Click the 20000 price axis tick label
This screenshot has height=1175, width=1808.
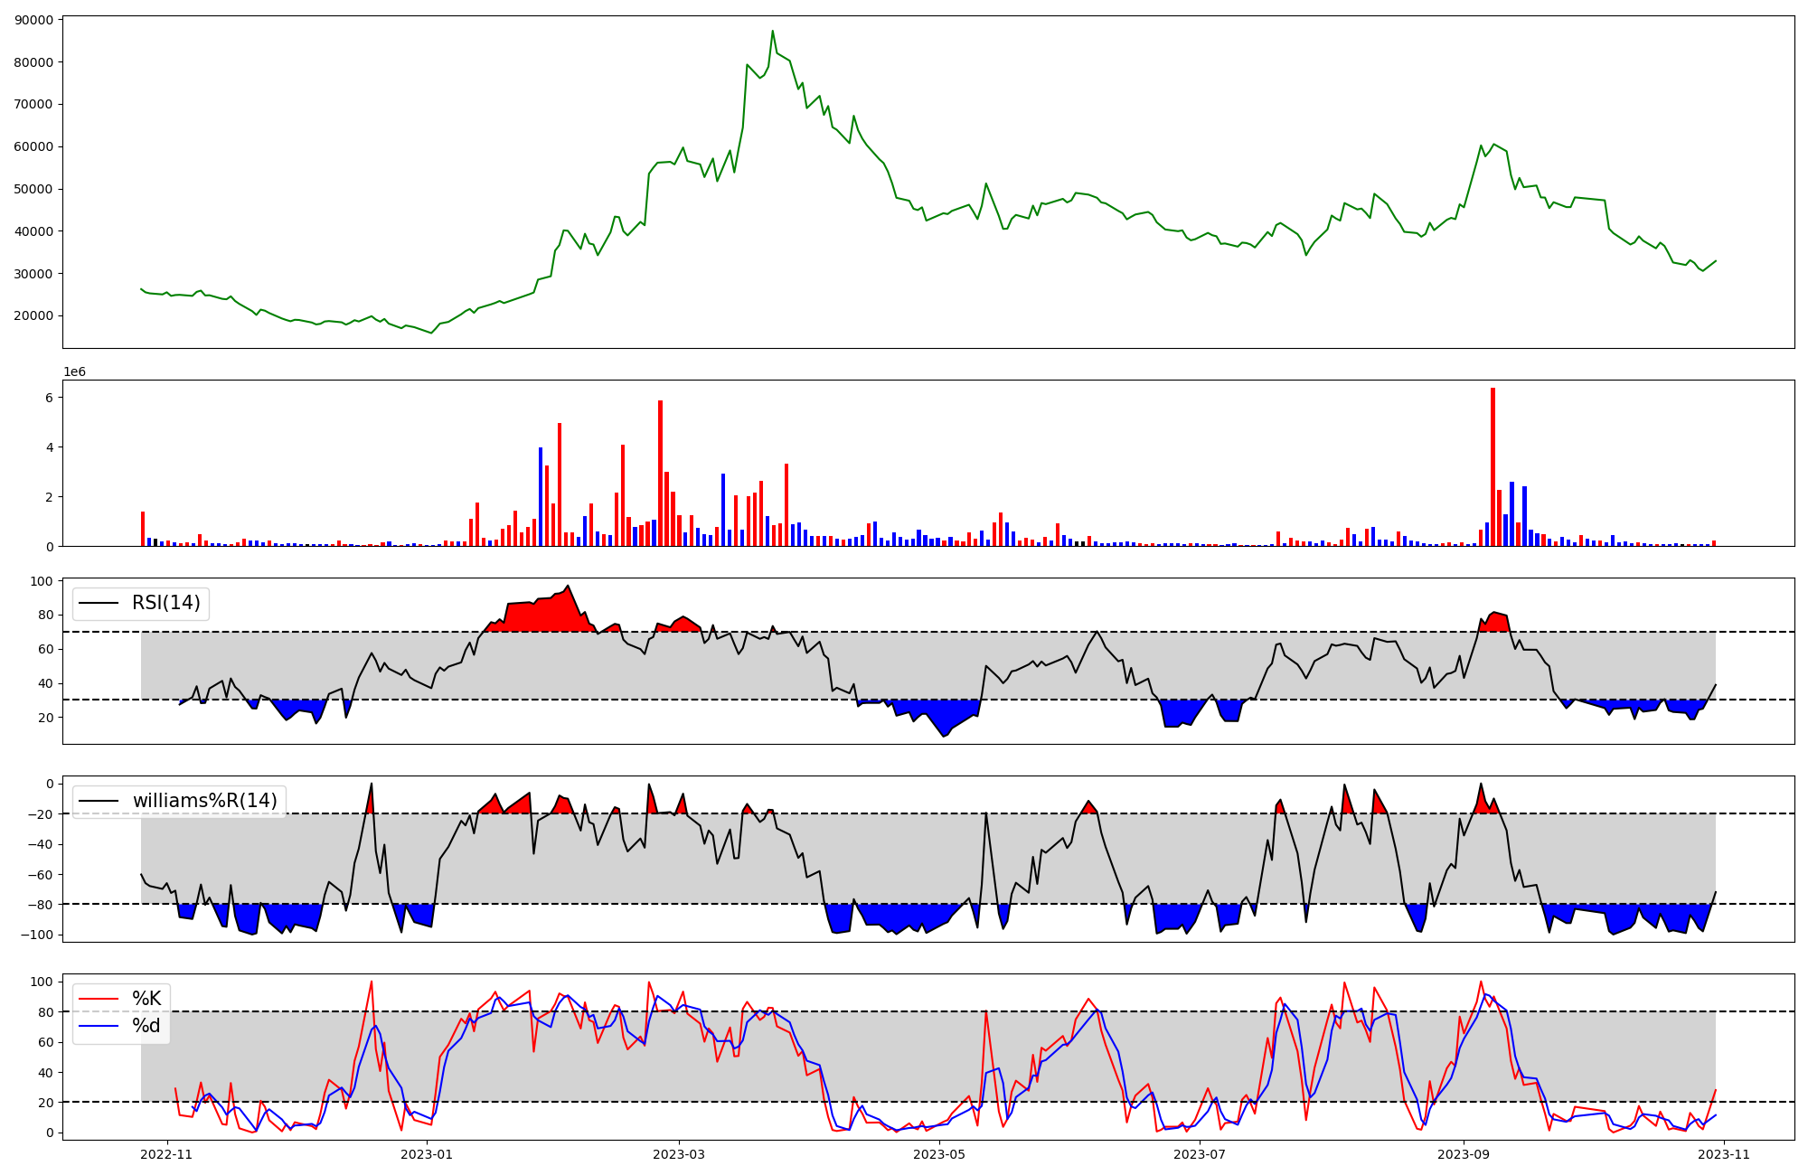pos(34,315)
